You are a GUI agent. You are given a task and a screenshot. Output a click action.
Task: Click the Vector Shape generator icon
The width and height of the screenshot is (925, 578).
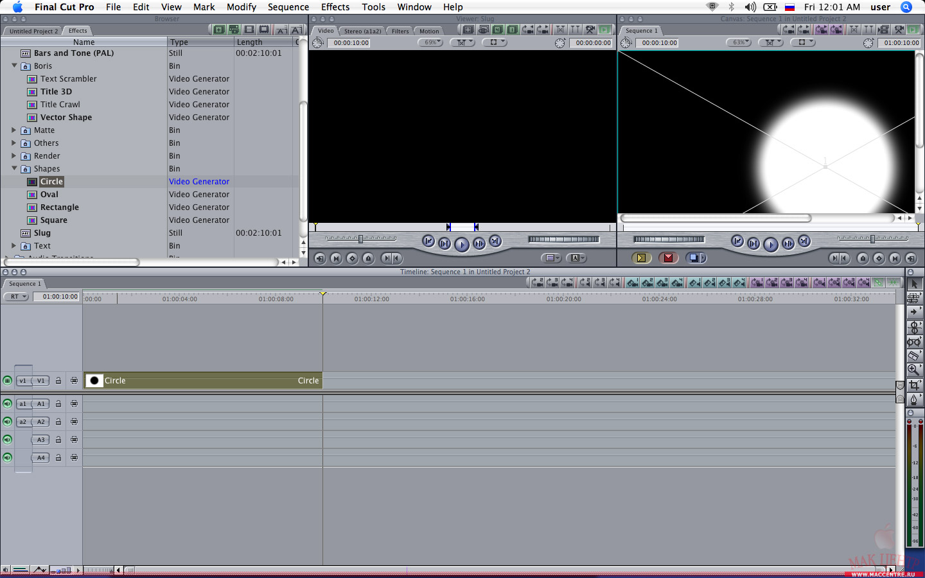click(x=32, y=118)
